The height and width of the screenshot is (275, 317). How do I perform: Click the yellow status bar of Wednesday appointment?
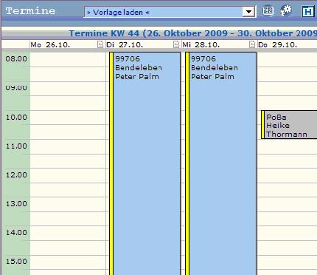coord(187,163)
